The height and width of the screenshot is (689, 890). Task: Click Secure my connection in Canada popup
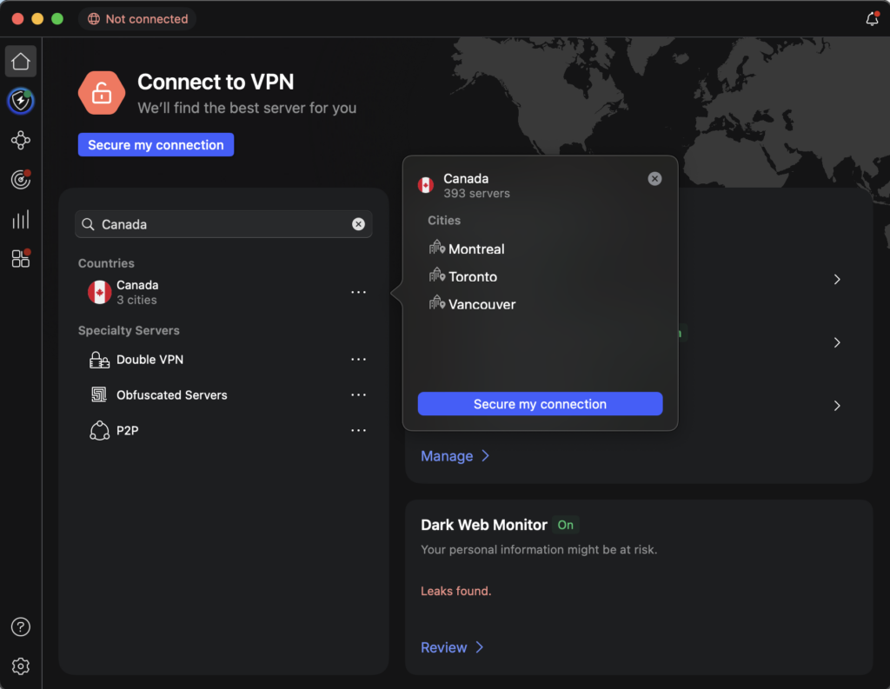[540, 403]
